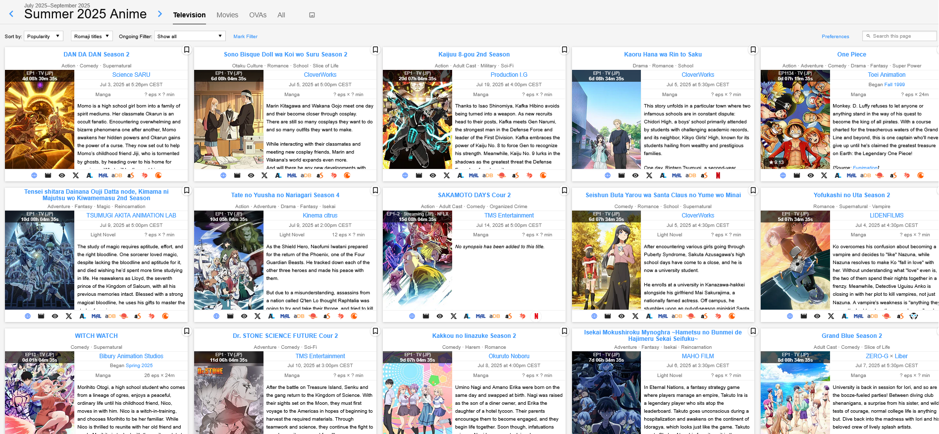
Task: Toggle bookmark on Kaijuu 8-gou 2nd Season
Action: click(565, 50)
